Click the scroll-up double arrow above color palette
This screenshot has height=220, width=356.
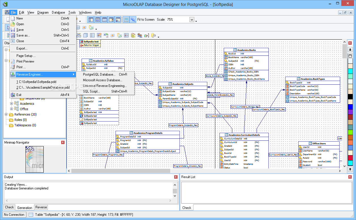click(x=350, y=50)
